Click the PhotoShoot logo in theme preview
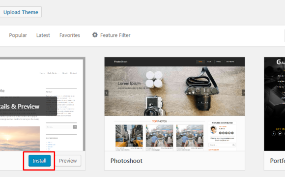The image size is (285, 177). click(120, 61)
